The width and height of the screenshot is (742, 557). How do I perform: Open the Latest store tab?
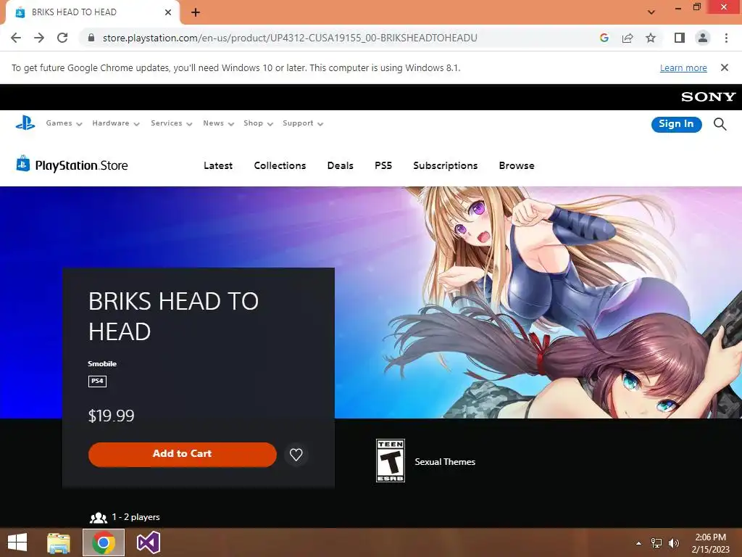218,166
